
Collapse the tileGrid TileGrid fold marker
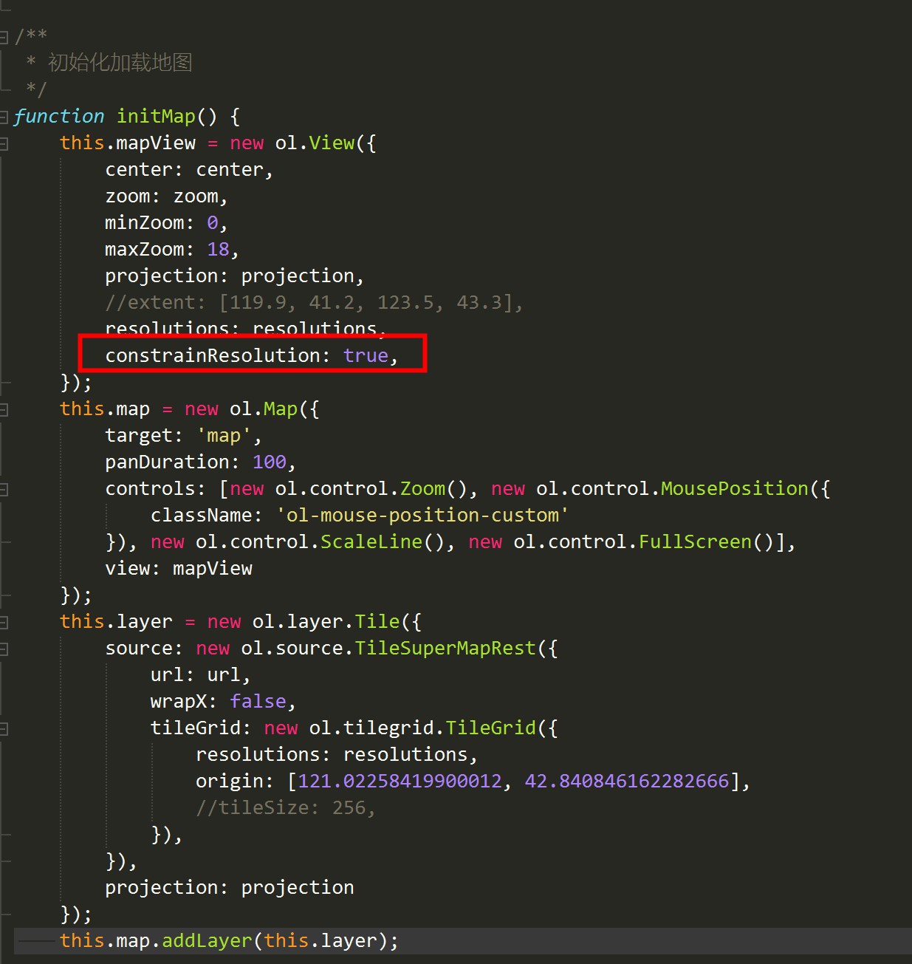click(4, 728)
